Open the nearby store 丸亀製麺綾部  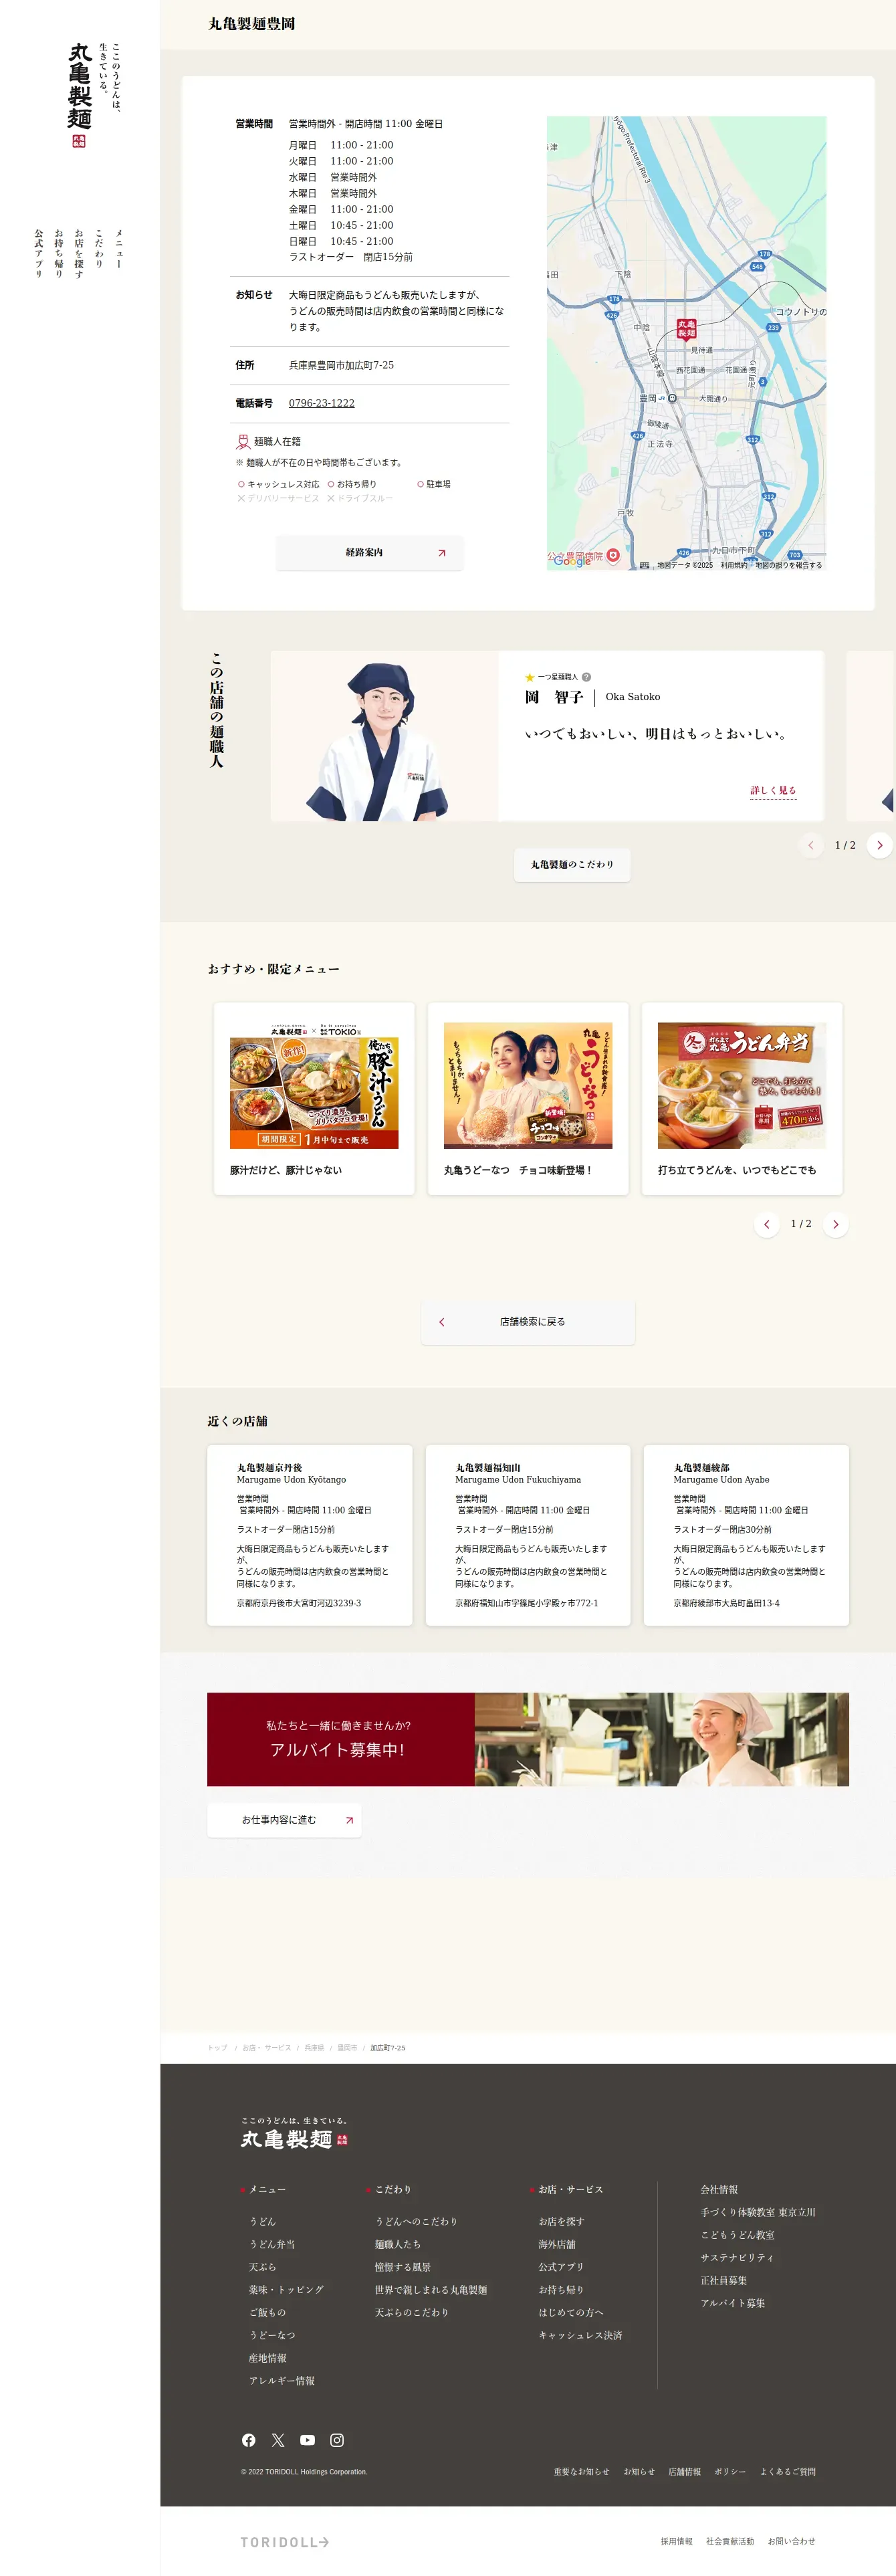pyautogui.click(x=746, y=1535)
